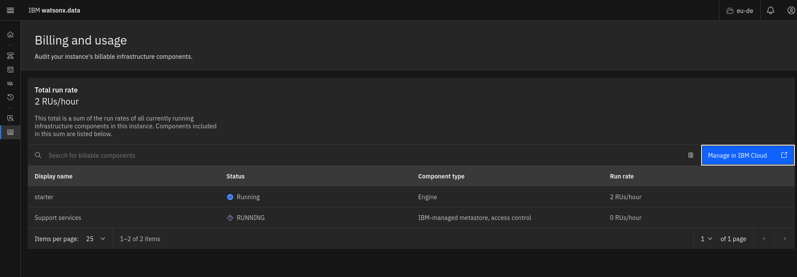
Task: Sort by Display name column header
Action: coord(54,176)
